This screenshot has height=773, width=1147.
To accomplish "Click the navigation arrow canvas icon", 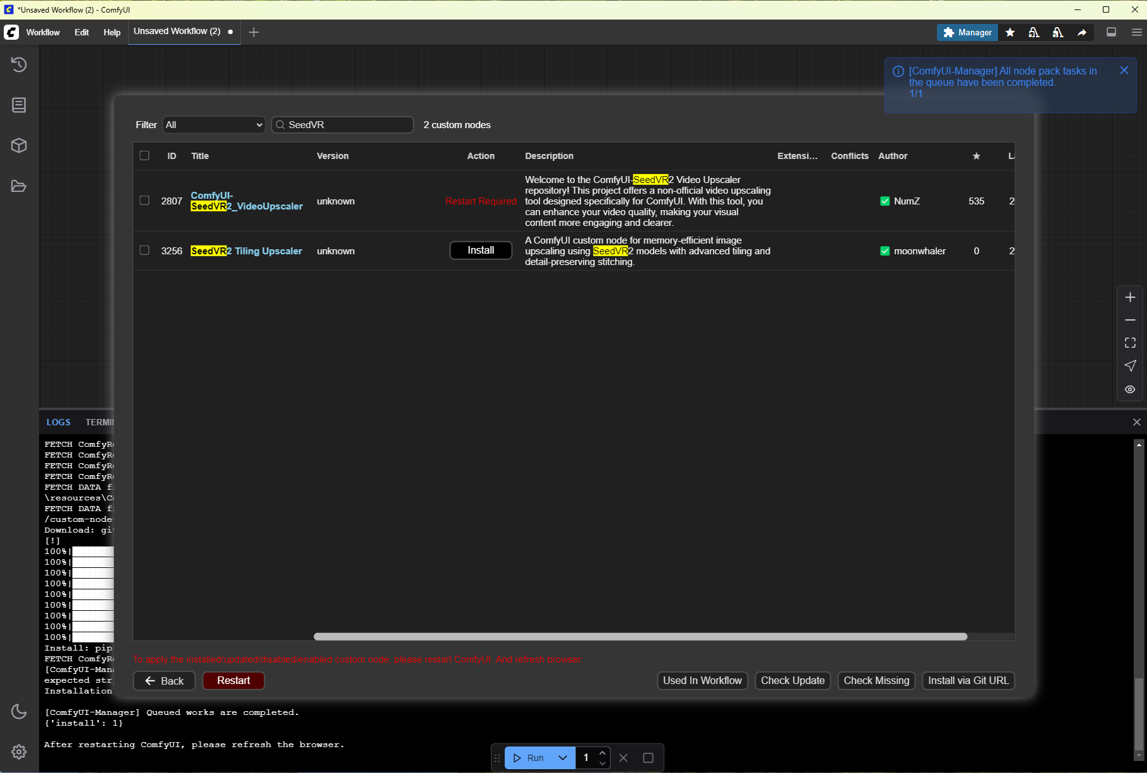I will coord(1130,366).
